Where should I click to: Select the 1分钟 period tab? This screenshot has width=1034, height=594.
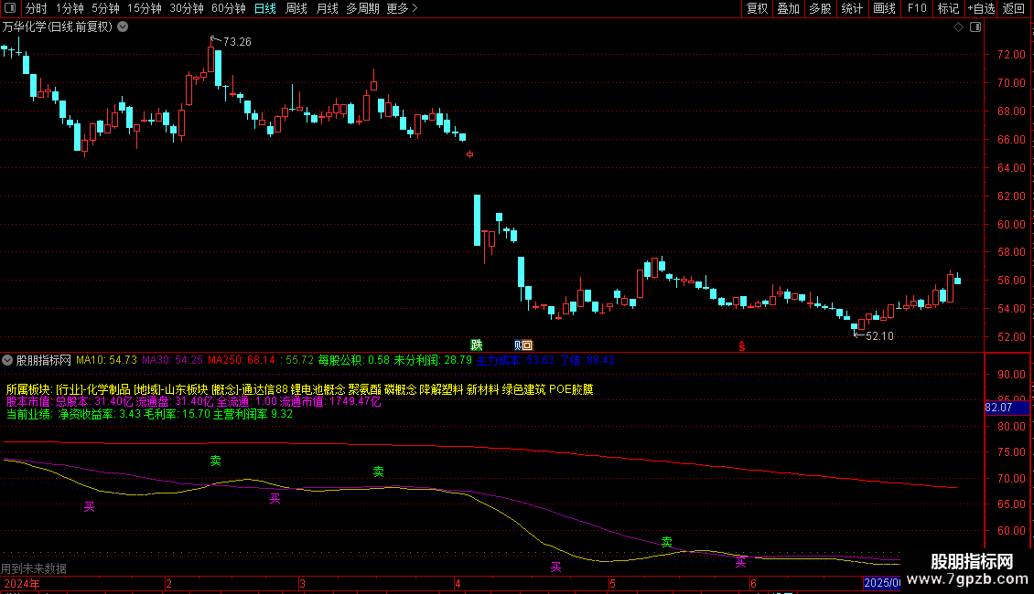click(x=70, y=8)
